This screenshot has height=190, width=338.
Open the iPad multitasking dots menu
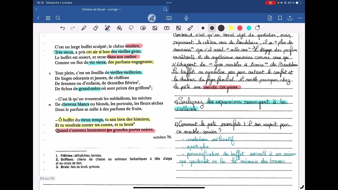pyautogui.click(x=169, y=3)
